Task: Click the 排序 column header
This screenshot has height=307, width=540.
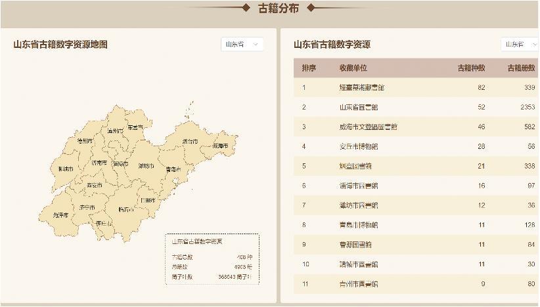Action: click(x=309, y=68)
